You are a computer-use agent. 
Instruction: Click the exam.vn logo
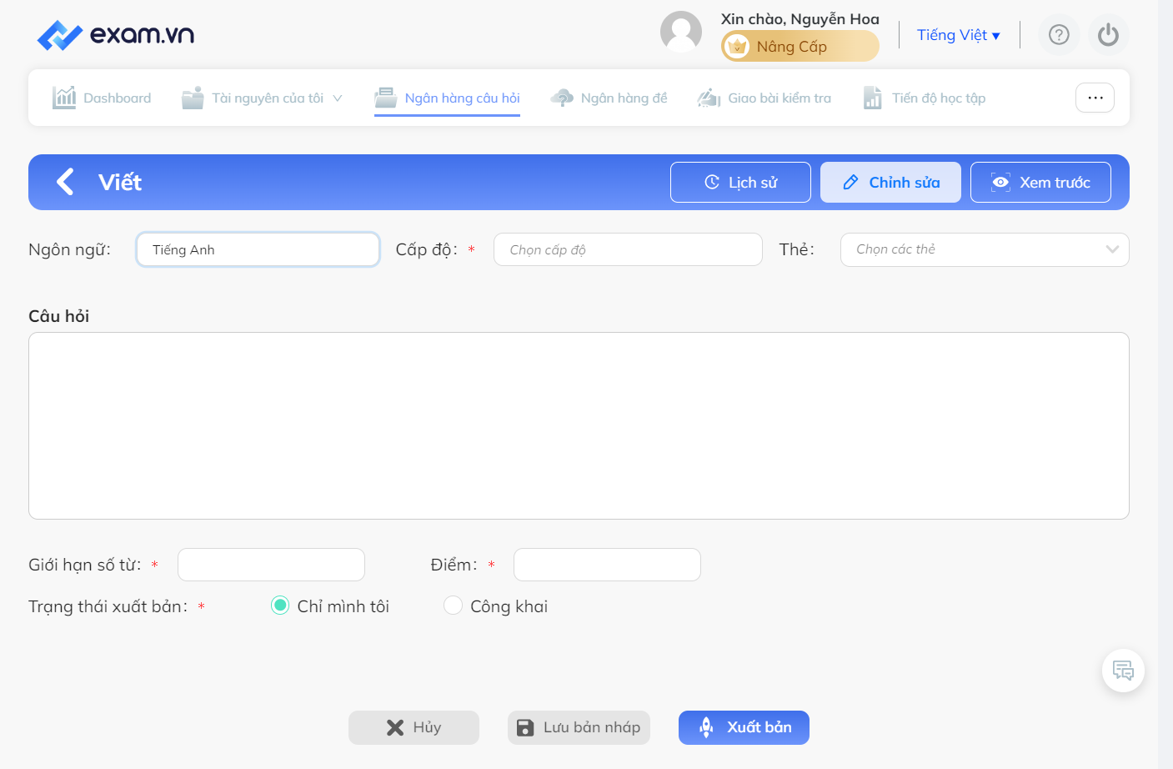coord(116,34)
